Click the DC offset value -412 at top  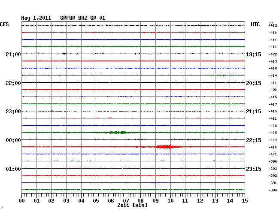[x=273, y=25]
